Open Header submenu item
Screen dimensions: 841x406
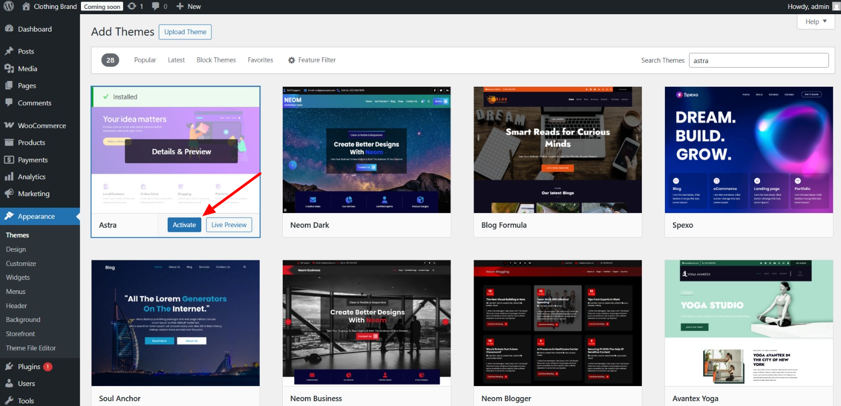pos(16,306)
